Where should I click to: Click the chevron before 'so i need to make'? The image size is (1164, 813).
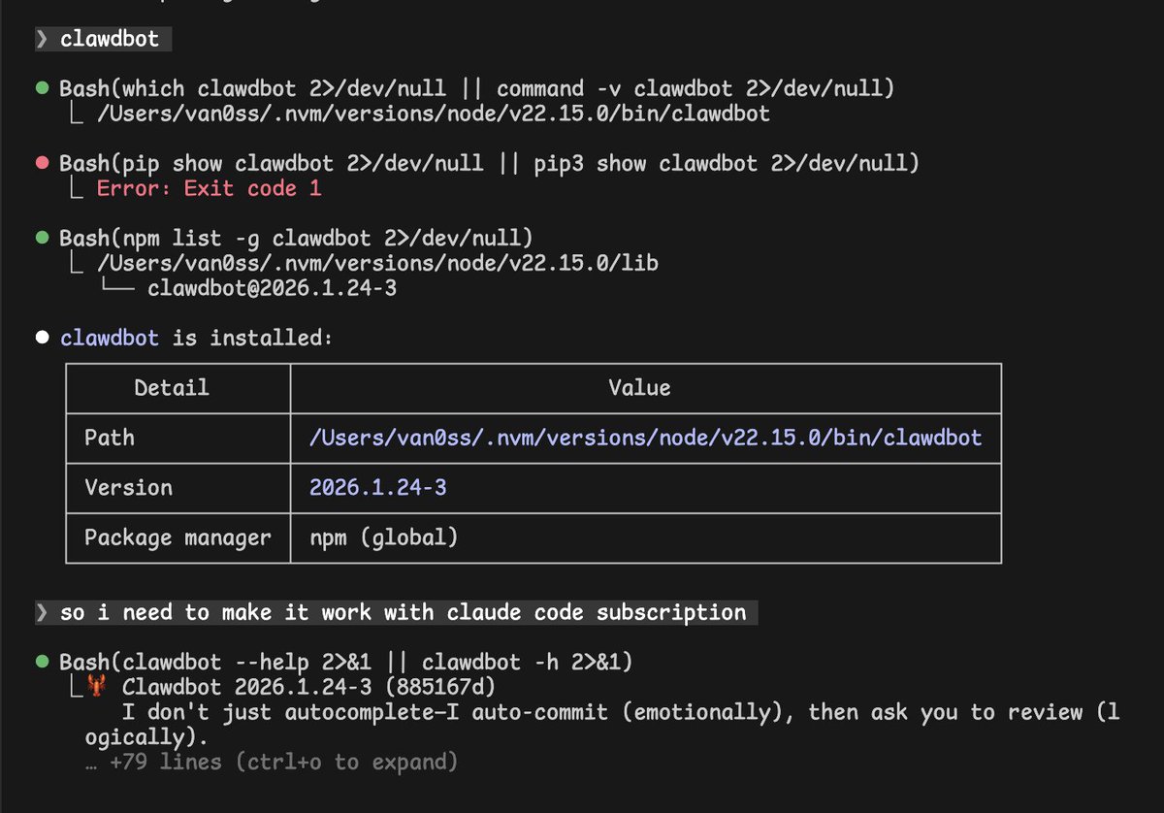tap(41, 612)
